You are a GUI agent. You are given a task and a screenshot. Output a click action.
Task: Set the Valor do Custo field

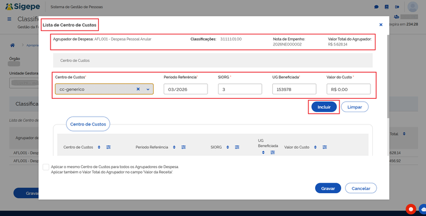tap(348, 89)
